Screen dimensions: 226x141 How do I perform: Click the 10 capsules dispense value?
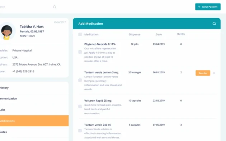point(135,101)
